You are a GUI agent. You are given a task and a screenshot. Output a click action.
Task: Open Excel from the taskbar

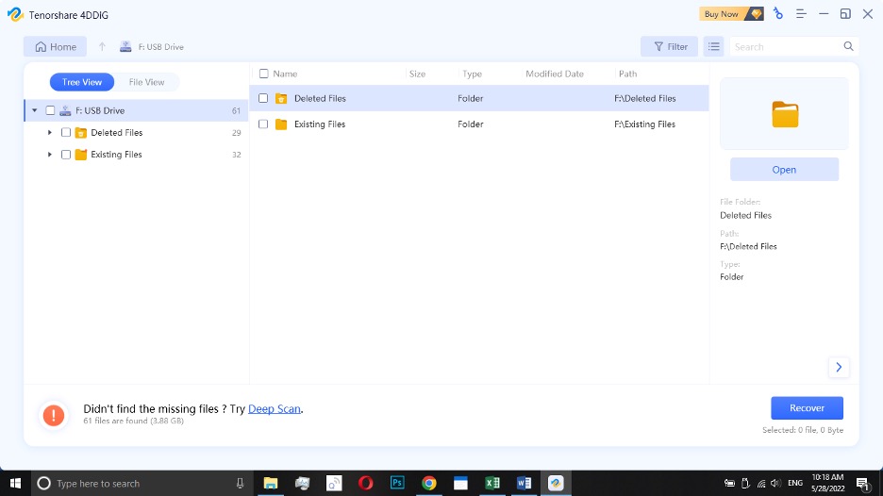point(492,483)
